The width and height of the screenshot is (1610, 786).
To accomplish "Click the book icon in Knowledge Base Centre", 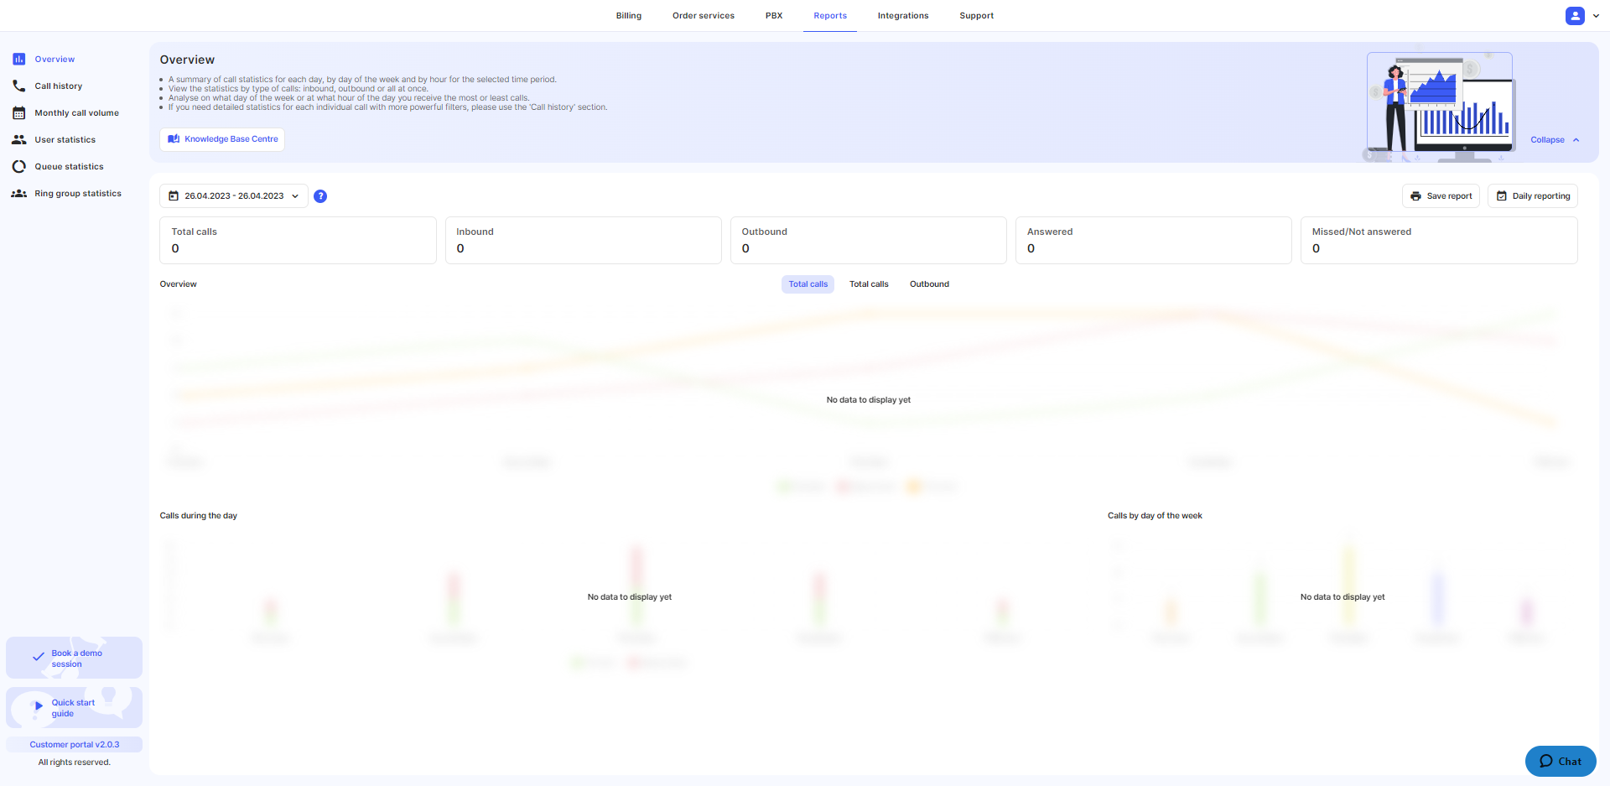I will (174, 139).
